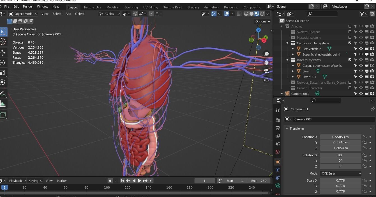This screenshot has width=376, height=197.
Task: Expand the Camera.001 outliner item
Action: point(282,93)
